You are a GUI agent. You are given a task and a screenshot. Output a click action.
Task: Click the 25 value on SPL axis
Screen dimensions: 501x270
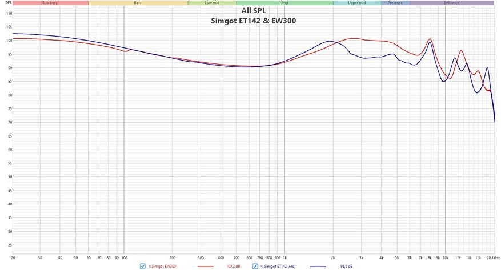tap(10, 245)
